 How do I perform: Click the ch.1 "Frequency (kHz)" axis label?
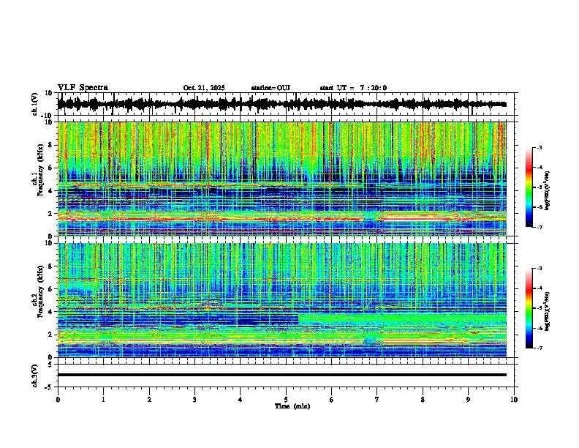pyautogui.click(x=40, y=170)
